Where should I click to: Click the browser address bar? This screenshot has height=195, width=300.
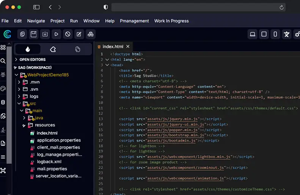pos(198,7)
